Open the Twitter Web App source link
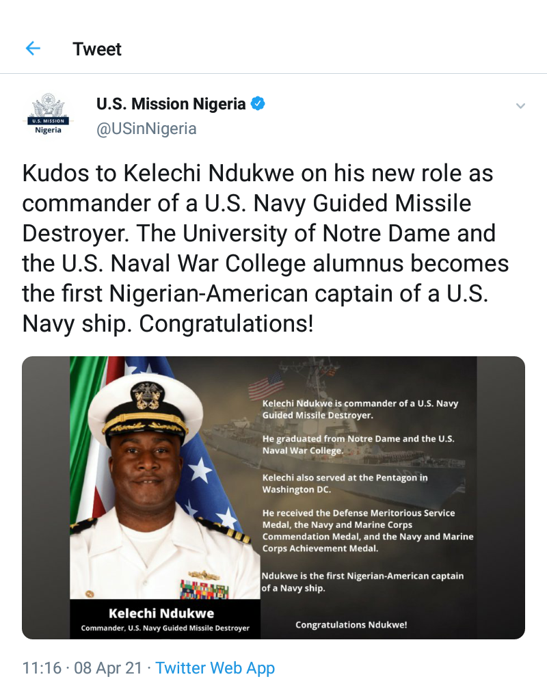Image resolution: width=547 pixels, height=692 pixels. (x=215, y=668)
